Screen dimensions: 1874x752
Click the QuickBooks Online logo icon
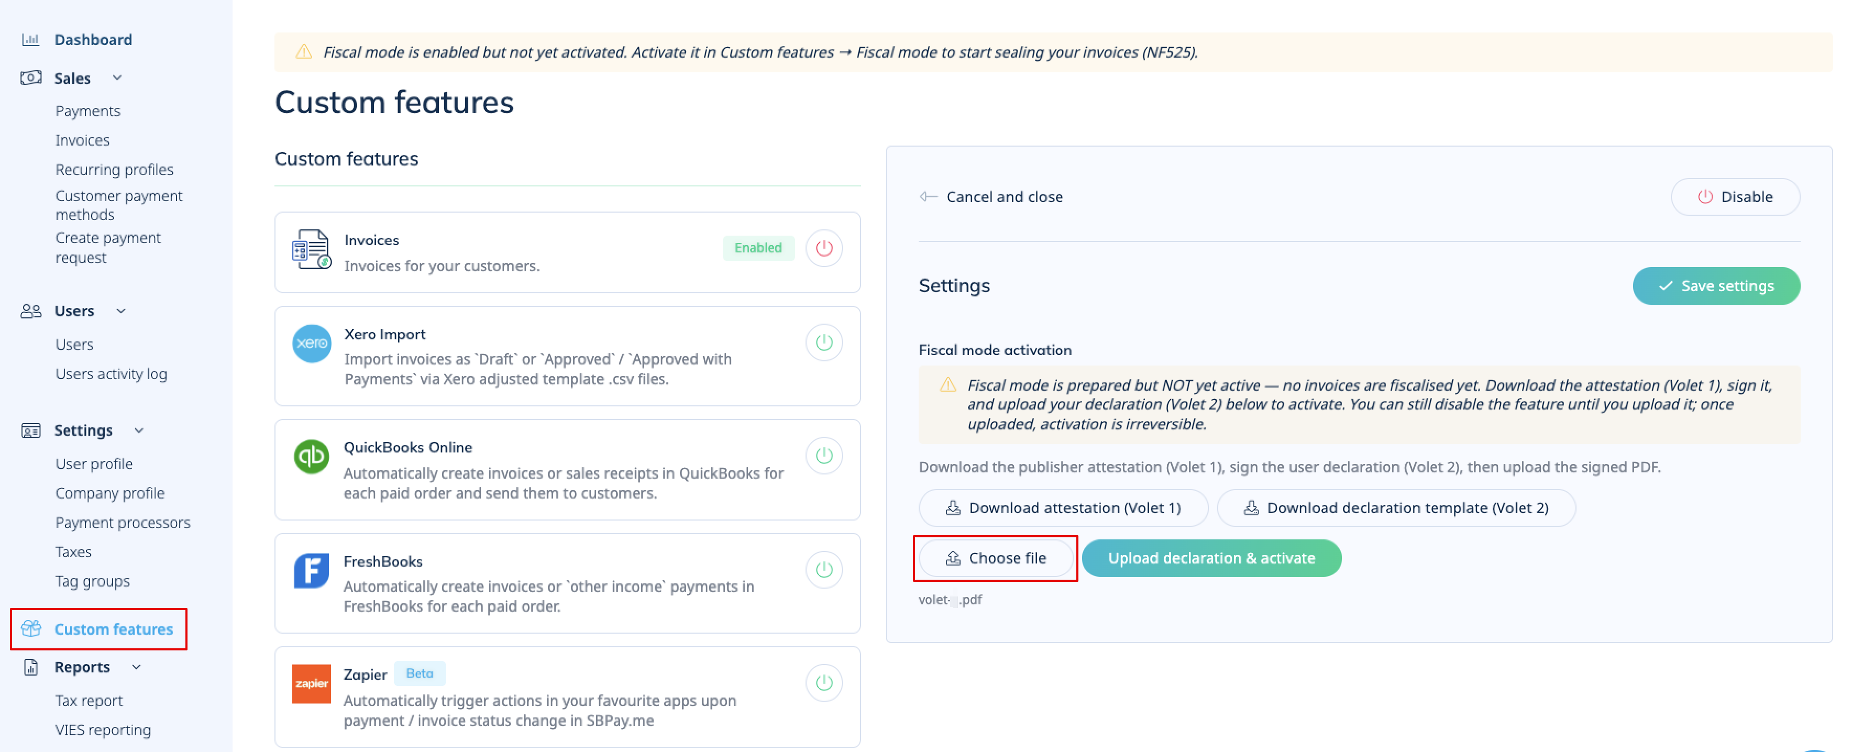click(x=311, y=457)
